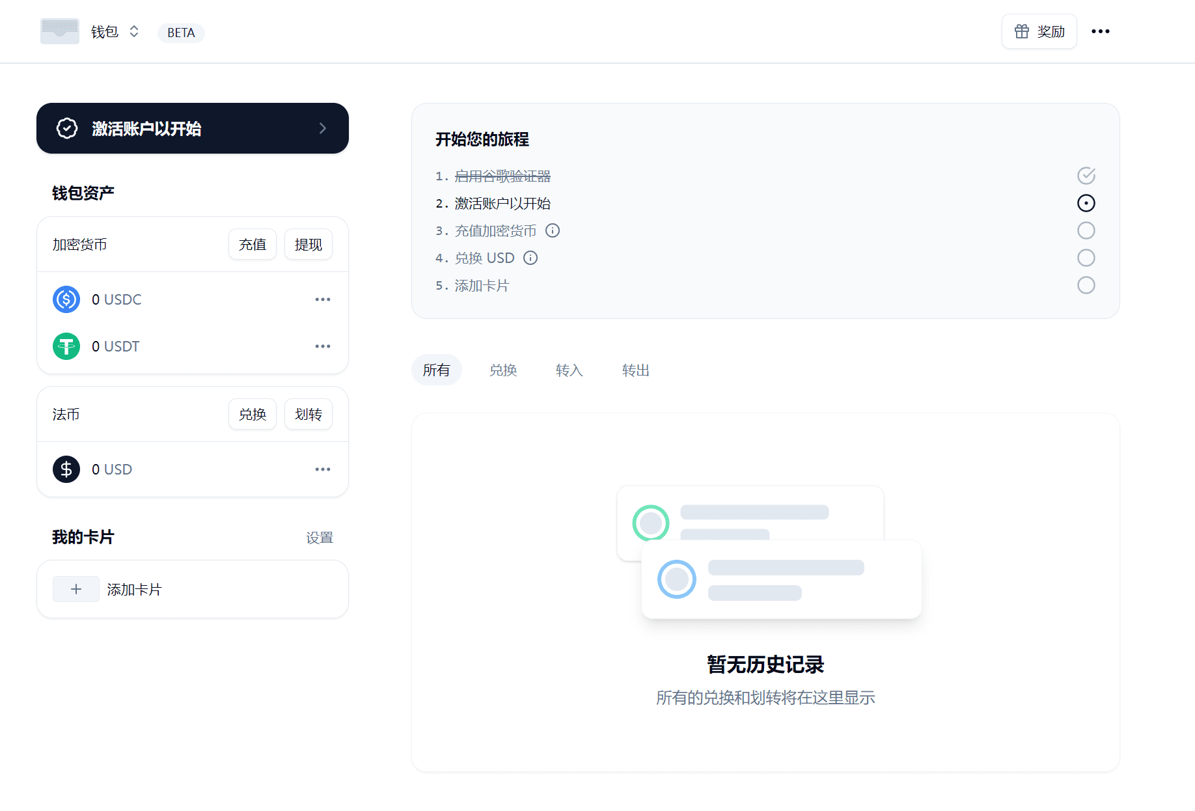Image resolution: width=1195 pixels, height=811 pixels.
Task: Open the gift icon next to 奖励
Action: 1021,31
